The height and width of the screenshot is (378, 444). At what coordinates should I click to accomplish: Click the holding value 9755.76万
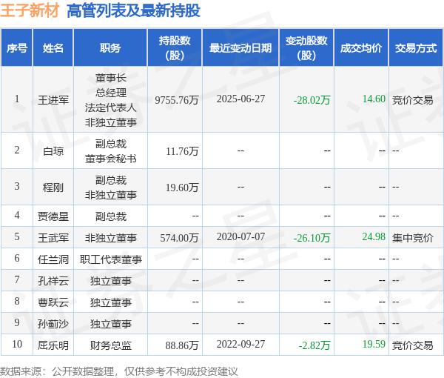[x=176, y=100]
